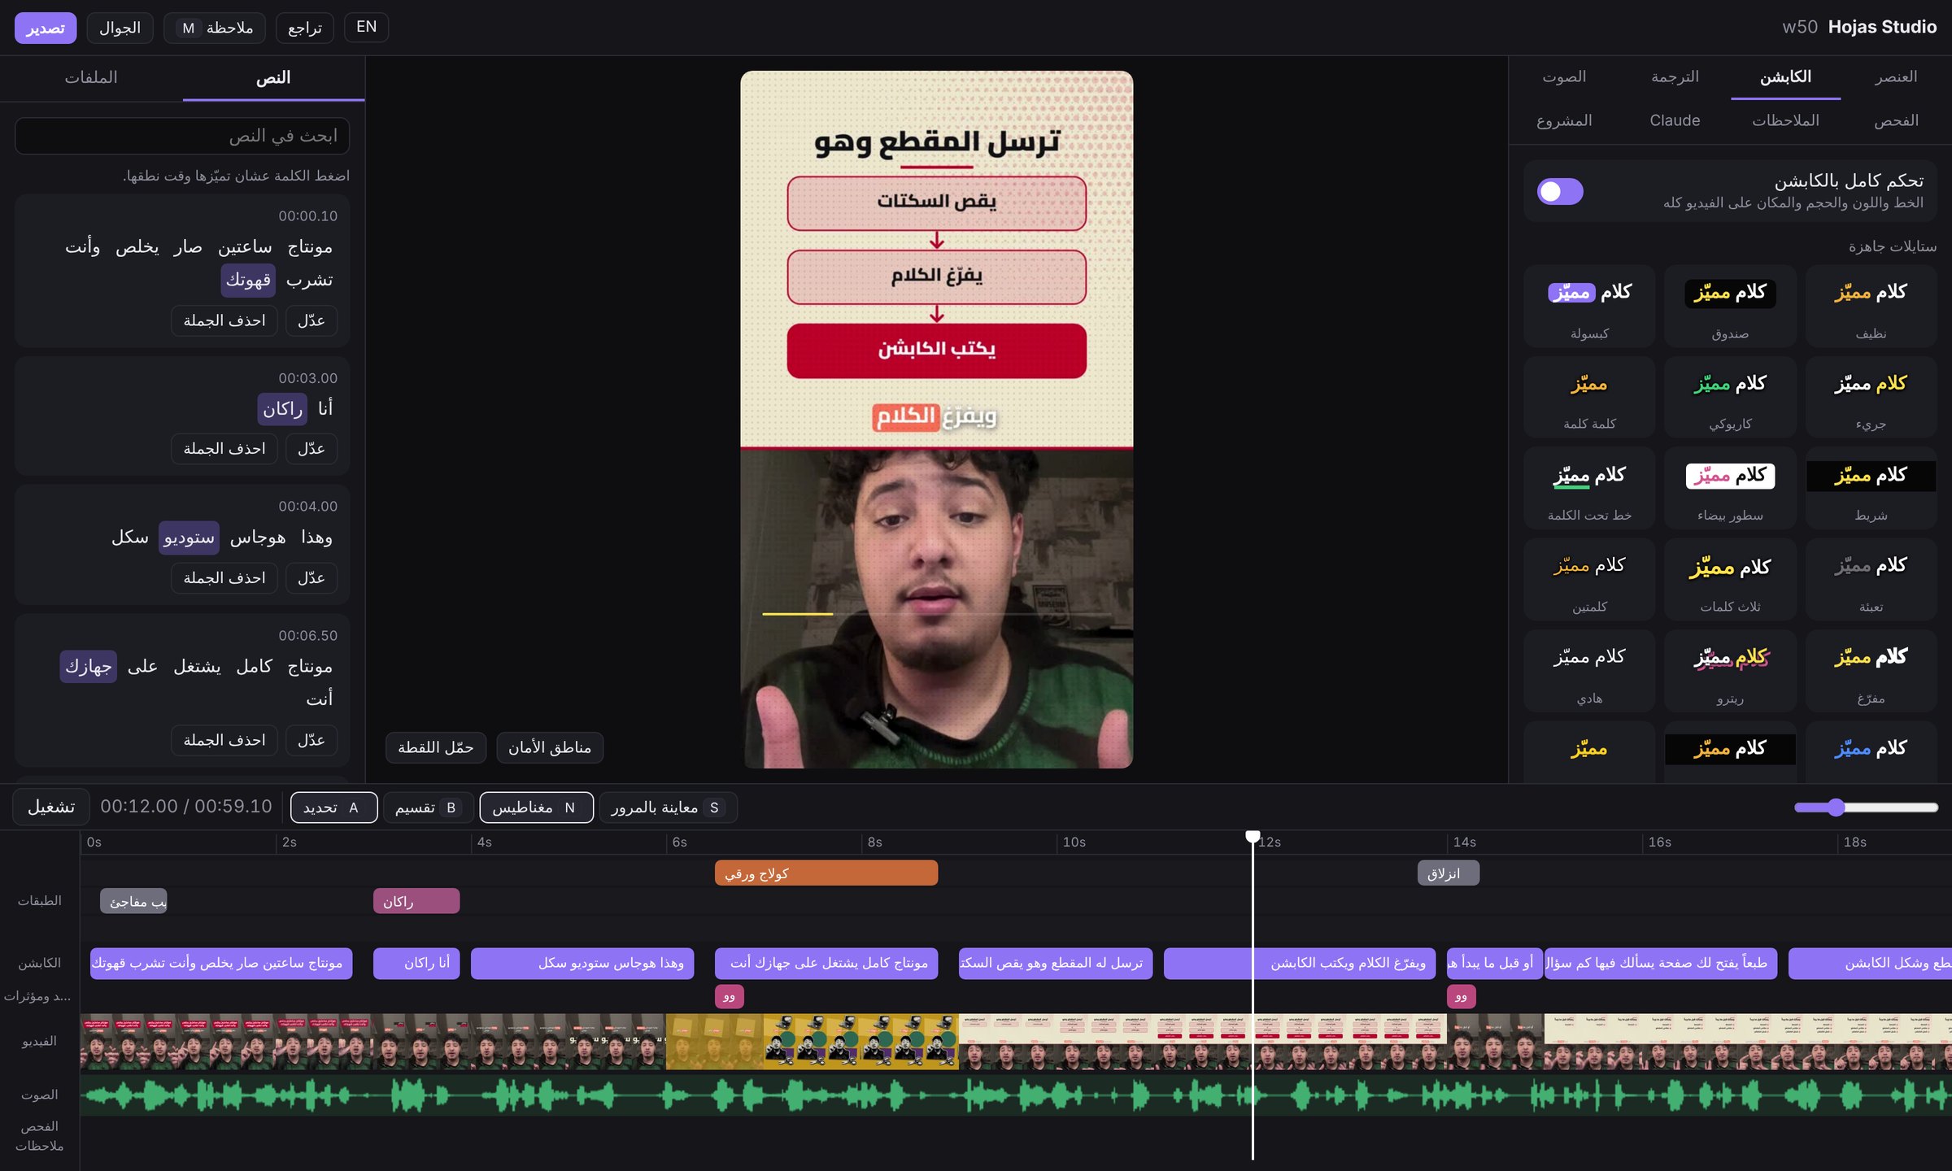Add a note with ملاحظة M button
The width and height of the screenshot is (1952, 1171).
click(215, 28)
